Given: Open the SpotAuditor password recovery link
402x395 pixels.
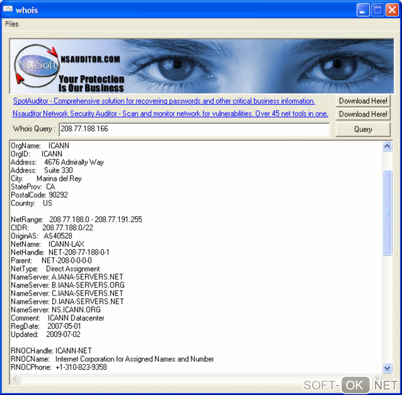Looking at the screenshot, I should (164, 101).
